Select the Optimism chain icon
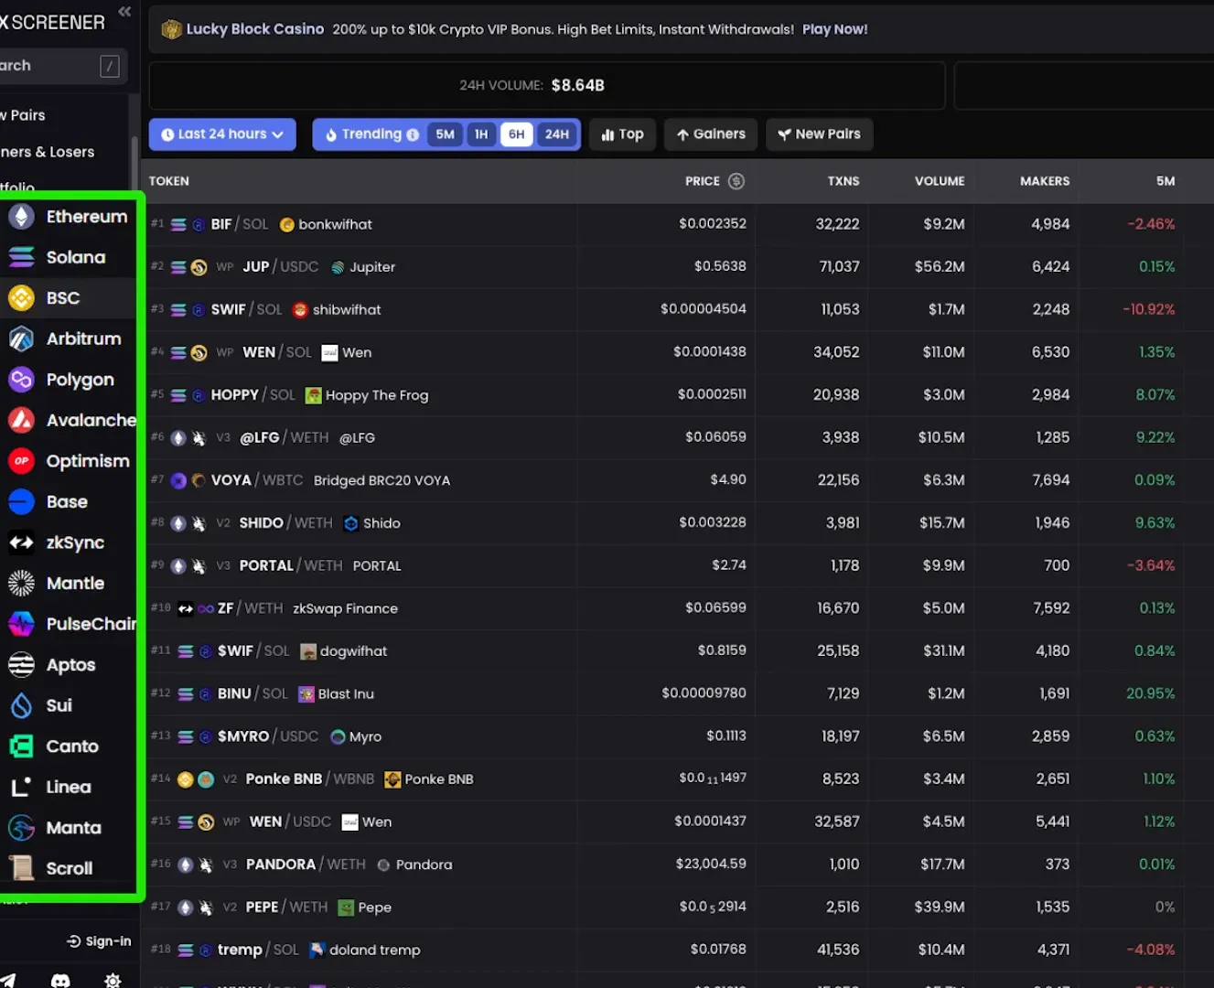This screenshot has width=1214, height=988. [21, 460]
